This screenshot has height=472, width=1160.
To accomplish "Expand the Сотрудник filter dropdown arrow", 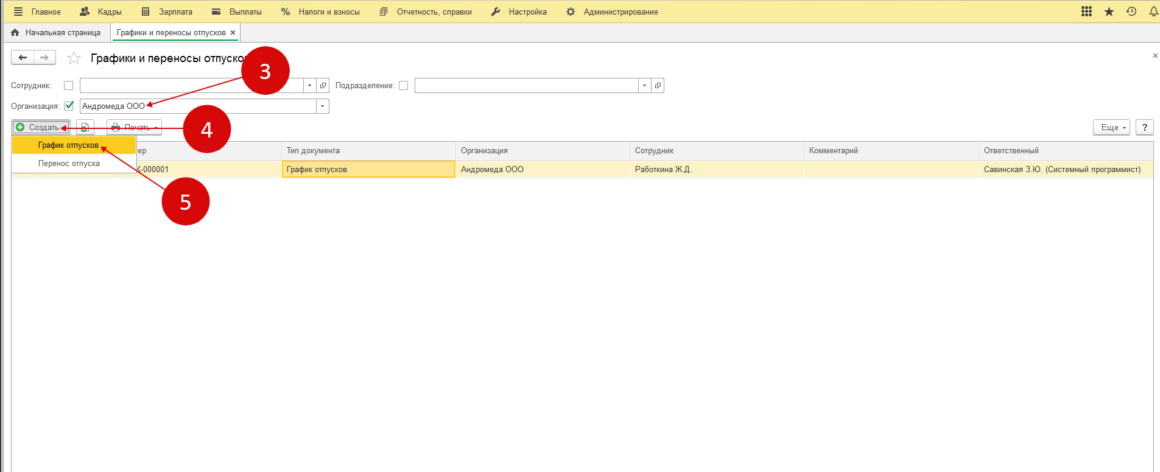I will click(310, 86).
